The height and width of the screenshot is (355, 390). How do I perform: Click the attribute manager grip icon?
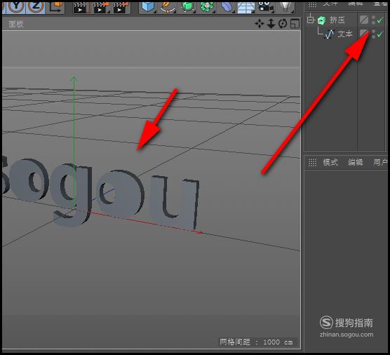coord(312,163)
